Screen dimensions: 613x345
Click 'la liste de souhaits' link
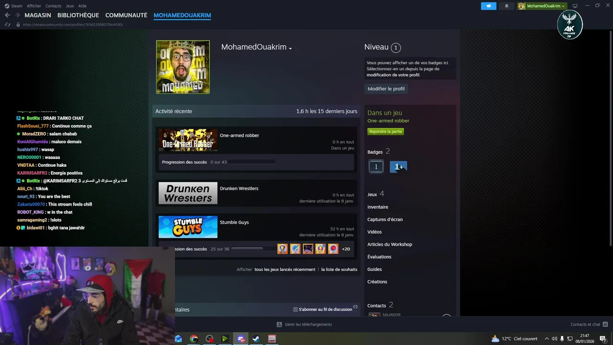tap(339, 269)
